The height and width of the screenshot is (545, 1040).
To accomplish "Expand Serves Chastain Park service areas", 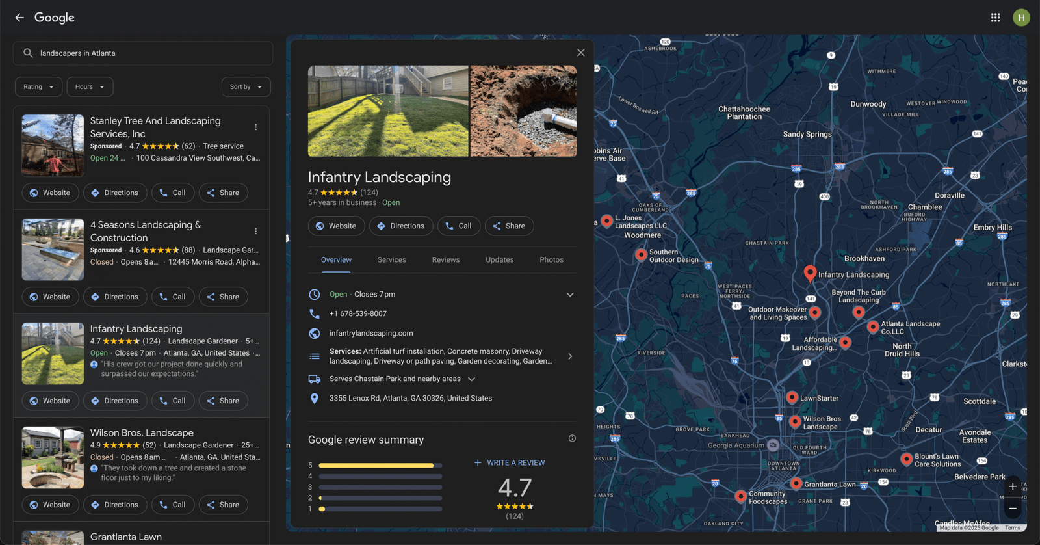I will (x=472, y=379).
